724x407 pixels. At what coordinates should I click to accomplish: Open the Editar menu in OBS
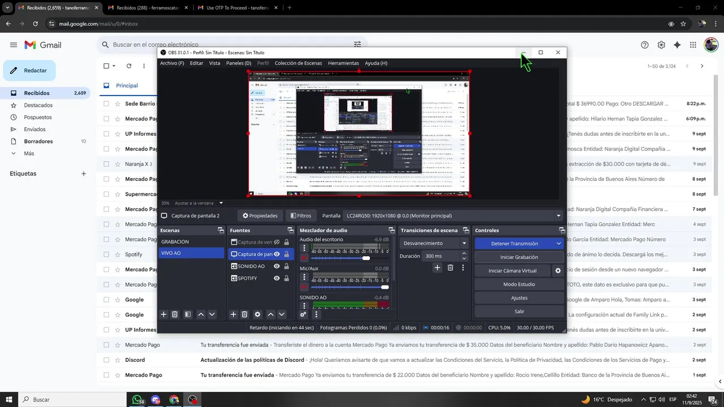[196, 63]
